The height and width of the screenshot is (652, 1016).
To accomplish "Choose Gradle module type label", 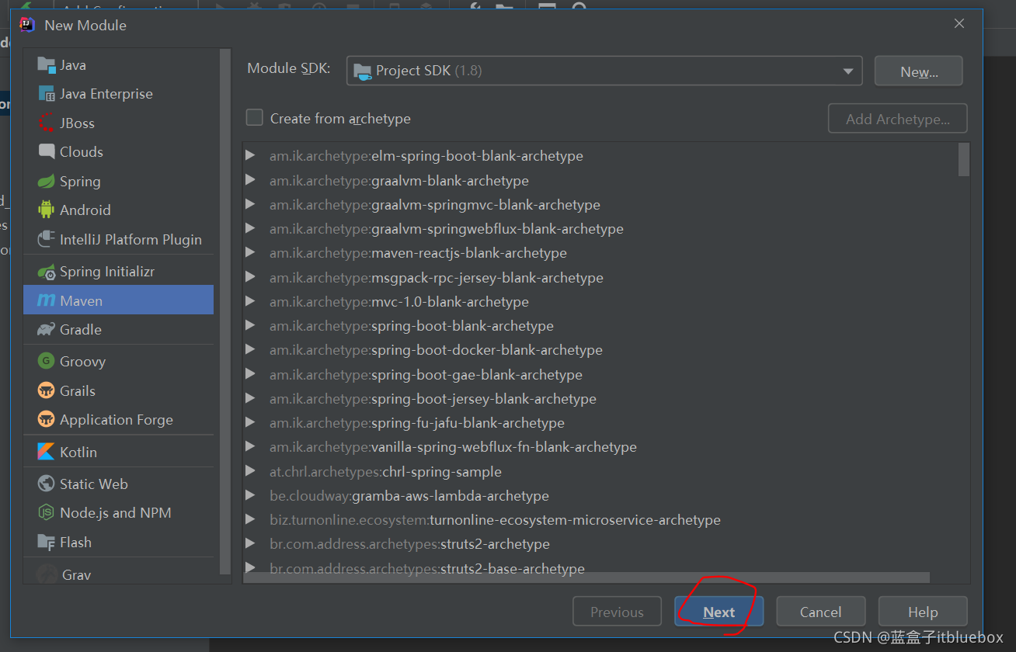I will (x=81, y=330).
